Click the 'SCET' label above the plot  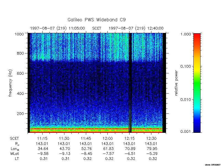click(97, 28)
